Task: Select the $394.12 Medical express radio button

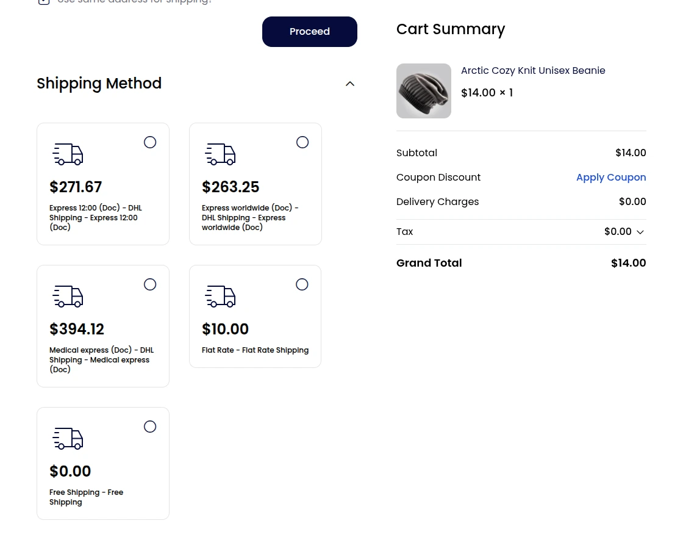Action: 150,284
